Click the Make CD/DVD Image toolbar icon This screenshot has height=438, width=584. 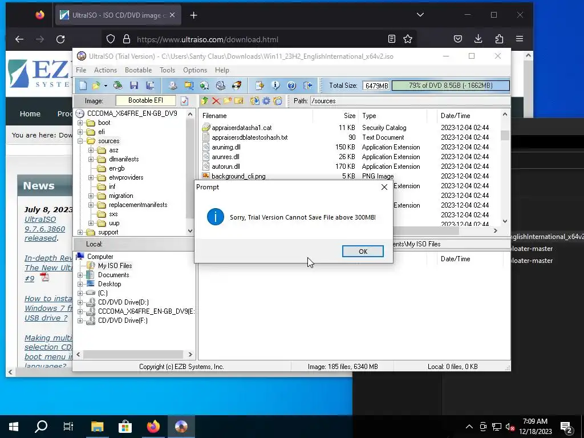[x=172, y=86]
